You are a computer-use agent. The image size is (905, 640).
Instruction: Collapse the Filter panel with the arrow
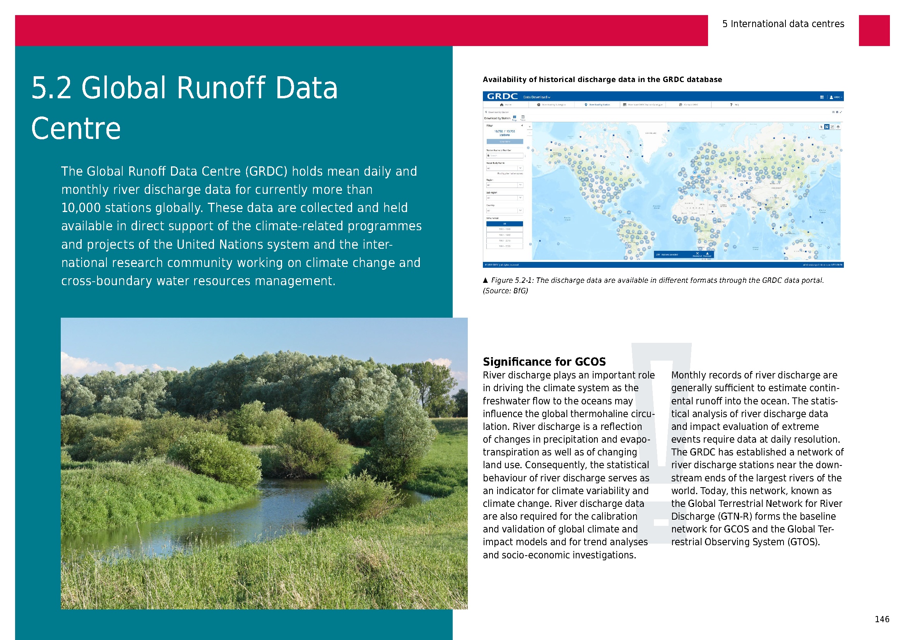(x=523, y=125)
